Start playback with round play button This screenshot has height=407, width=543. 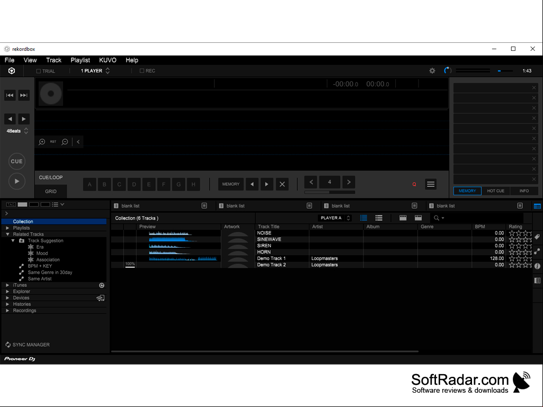pyautogui.click(x=16, y=182)
